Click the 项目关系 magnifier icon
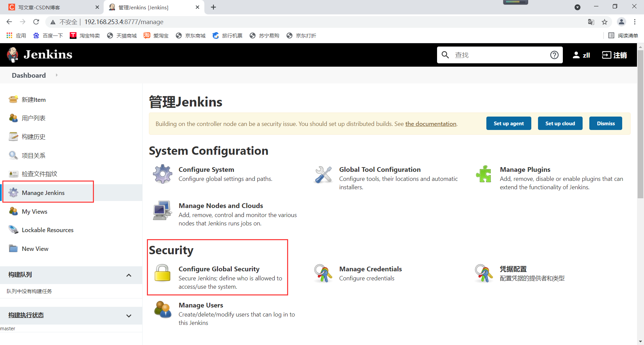Viewport: 644px width, 345px height. click(x=13, y=155)
